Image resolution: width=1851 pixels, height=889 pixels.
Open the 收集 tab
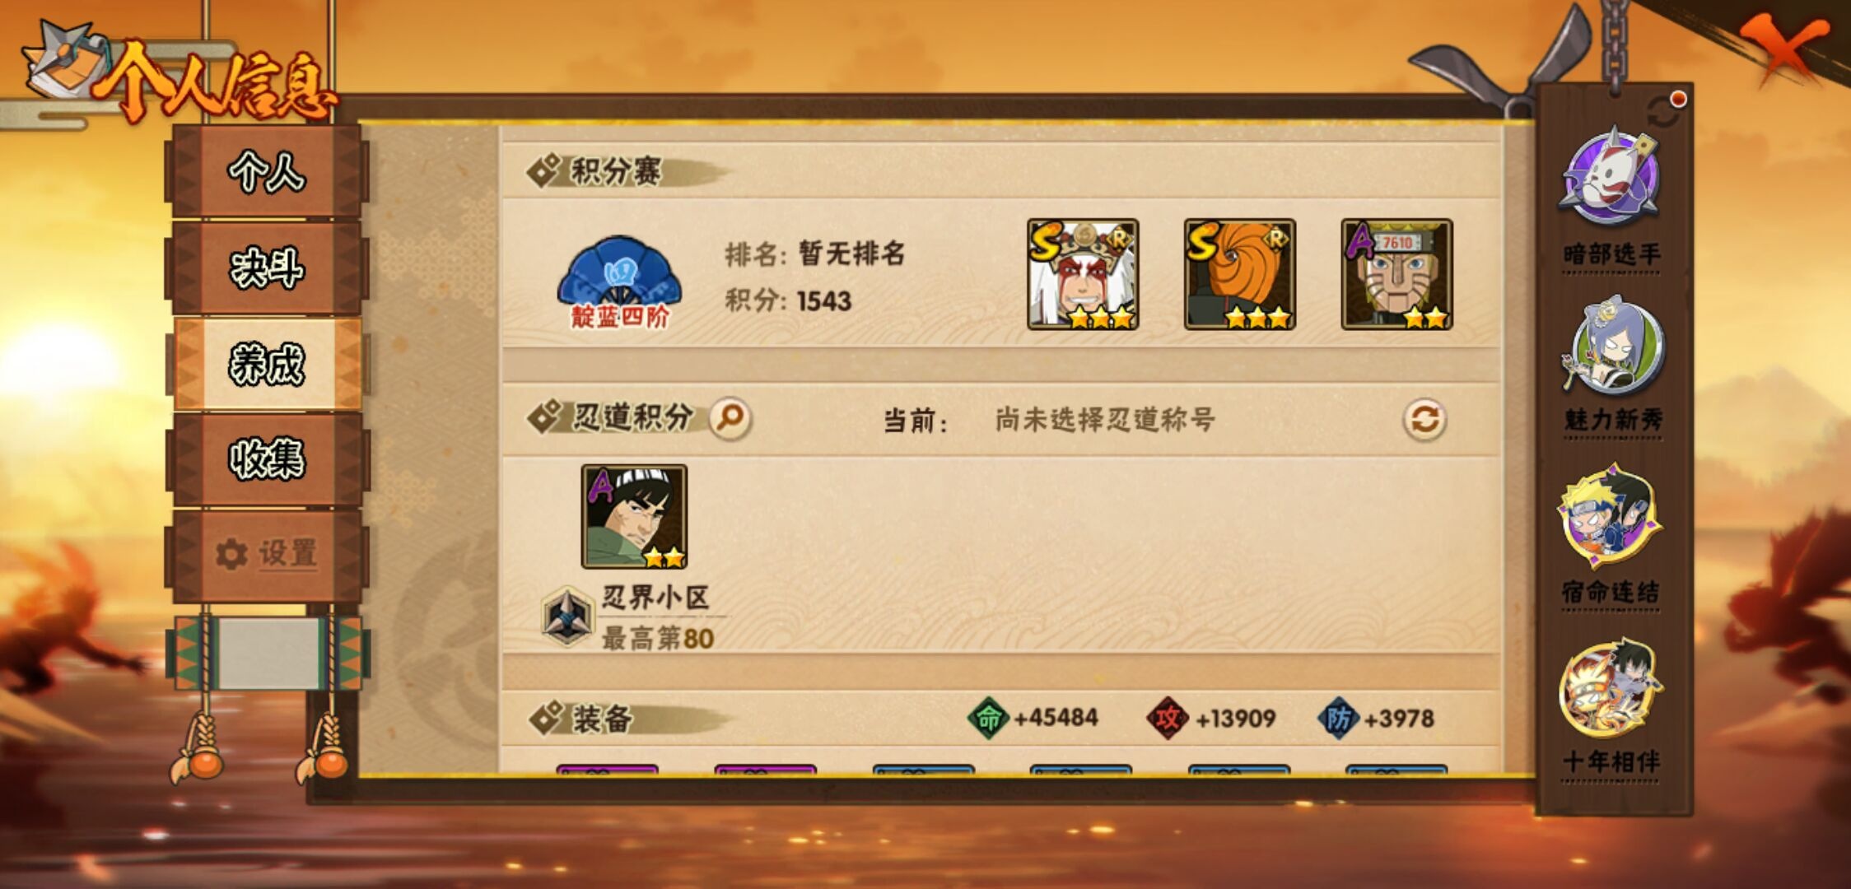pyautogui.click(x=267, y=458)
